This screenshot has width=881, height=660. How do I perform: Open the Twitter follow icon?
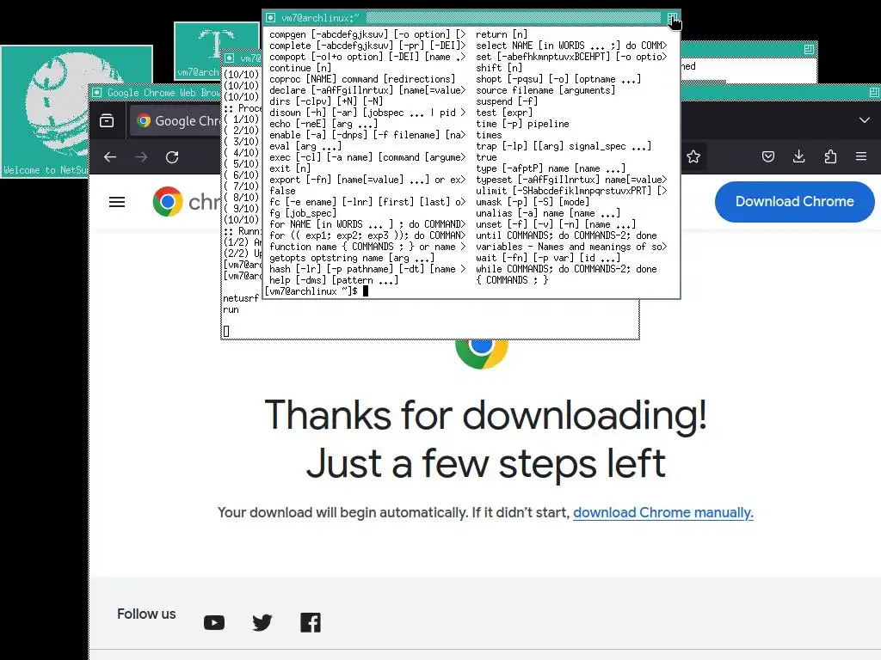click(262, 622)
